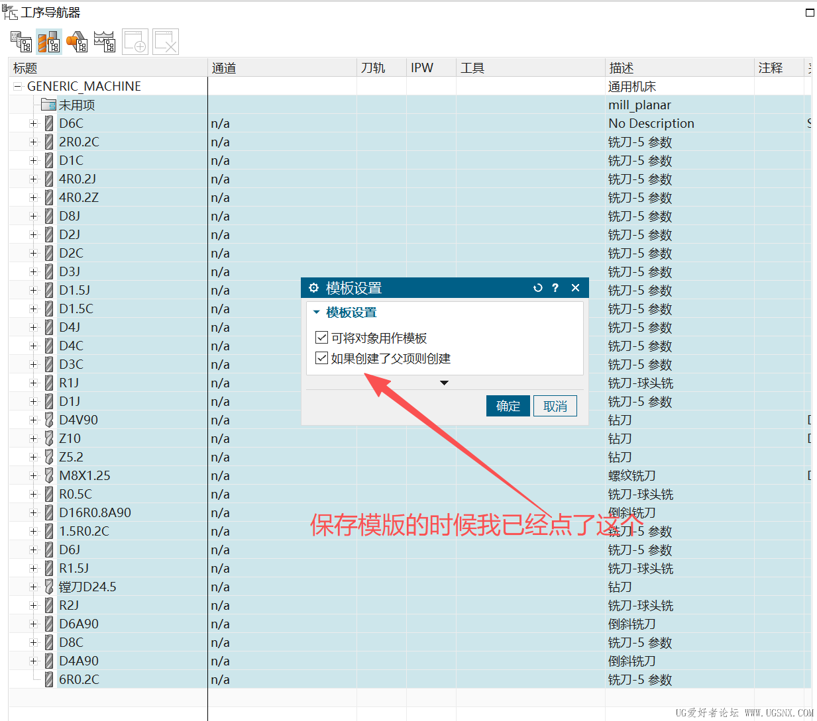This screenshot has width=817, height=721.
Task: Click the drill icon beside D4V90
Action: click(x=49, y=420)
